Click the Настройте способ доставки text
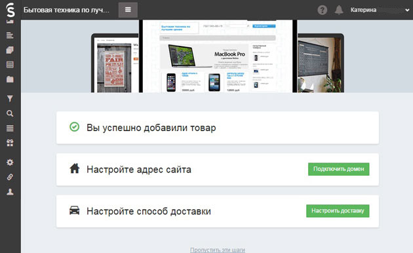The image size is (413, 253). (x=149, y=211)
